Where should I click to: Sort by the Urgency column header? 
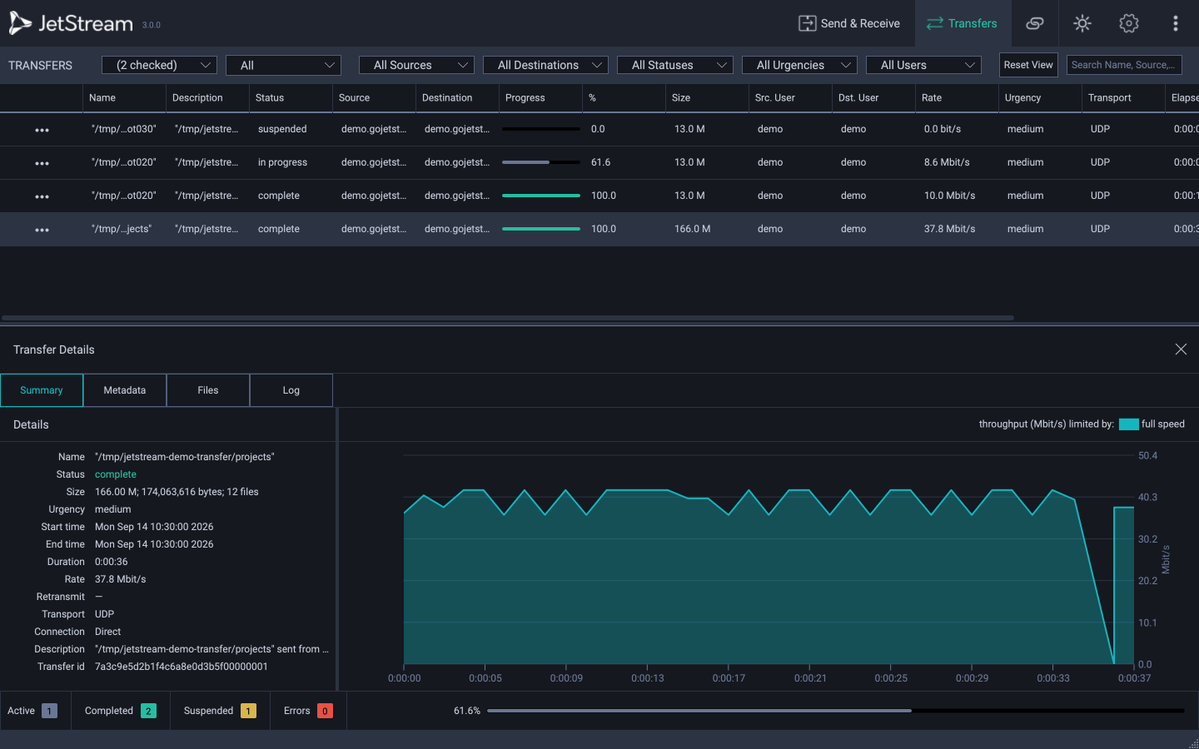tap(1040, 97)
